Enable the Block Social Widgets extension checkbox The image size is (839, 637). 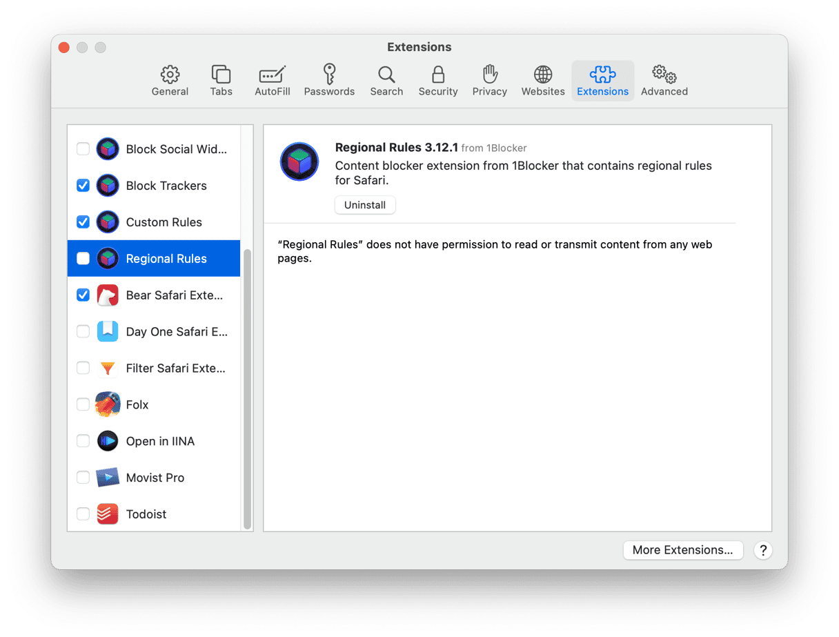click(x=83, y=149)
